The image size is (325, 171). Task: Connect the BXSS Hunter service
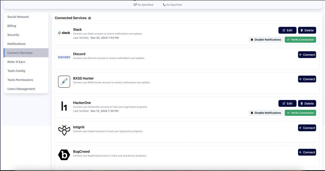point(307,79)
